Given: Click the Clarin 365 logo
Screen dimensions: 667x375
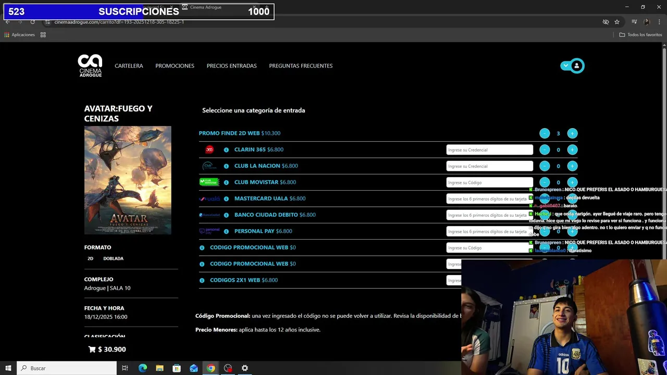Looking at the screenshot, I should pyautogui.click(x=209, y=149).
